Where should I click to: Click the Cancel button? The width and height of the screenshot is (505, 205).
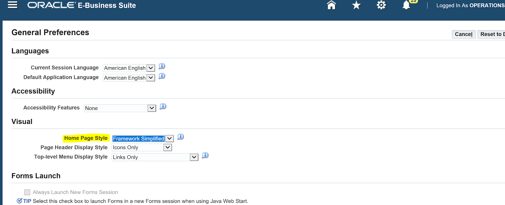463,34
